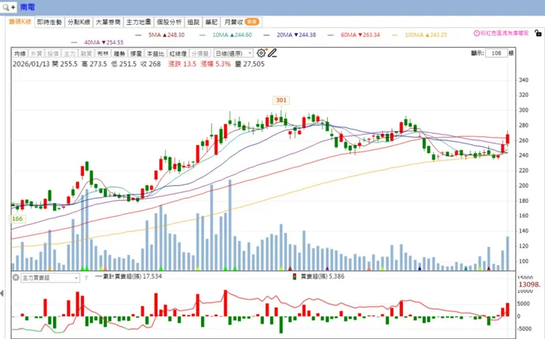Click the magnifier search-add icon
Image resolution: width=545 pixels, height=339 pixels.
[x=8, y=7]
